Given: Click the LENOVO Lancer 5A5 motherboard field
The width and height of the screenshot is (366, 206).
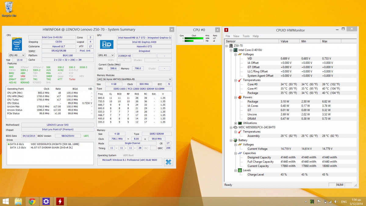Looking at the screenshot, I should point(58,125).
